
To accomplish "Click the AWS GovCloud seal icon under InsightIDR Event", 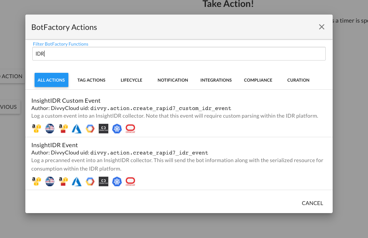I will pos(50,182).
